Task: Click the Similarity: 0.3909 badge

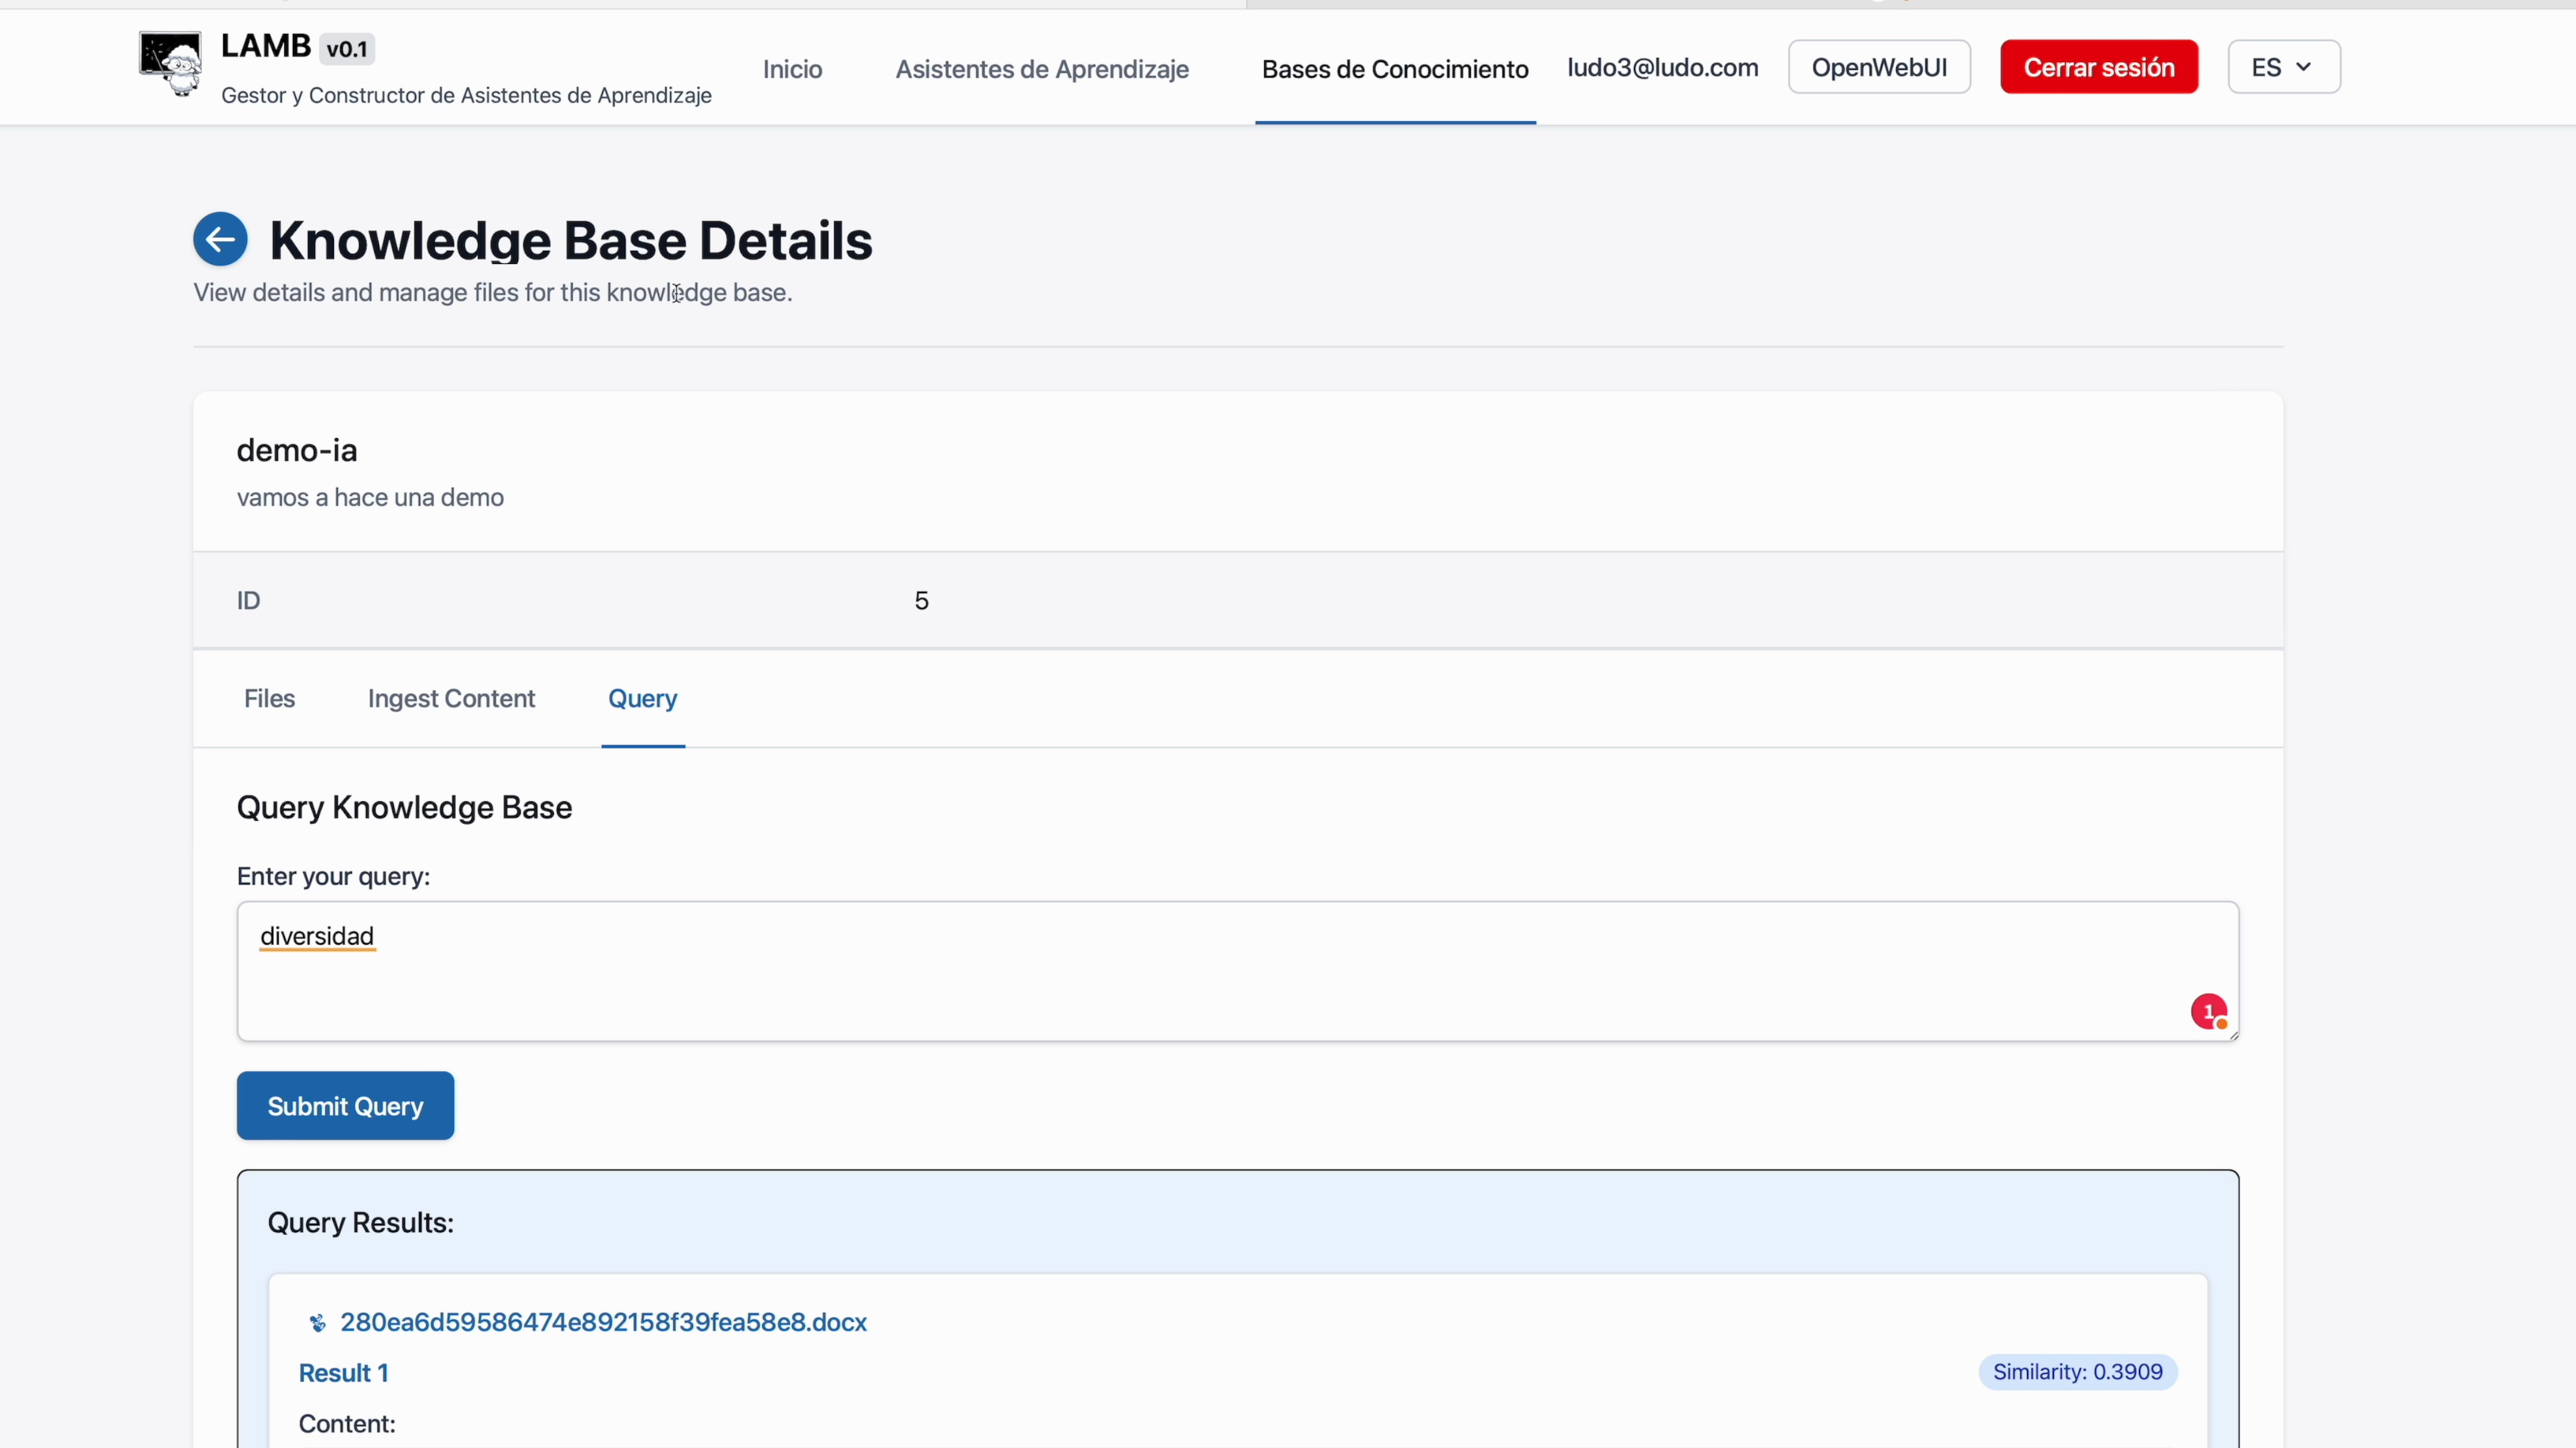Action: click(2077, 1372)
